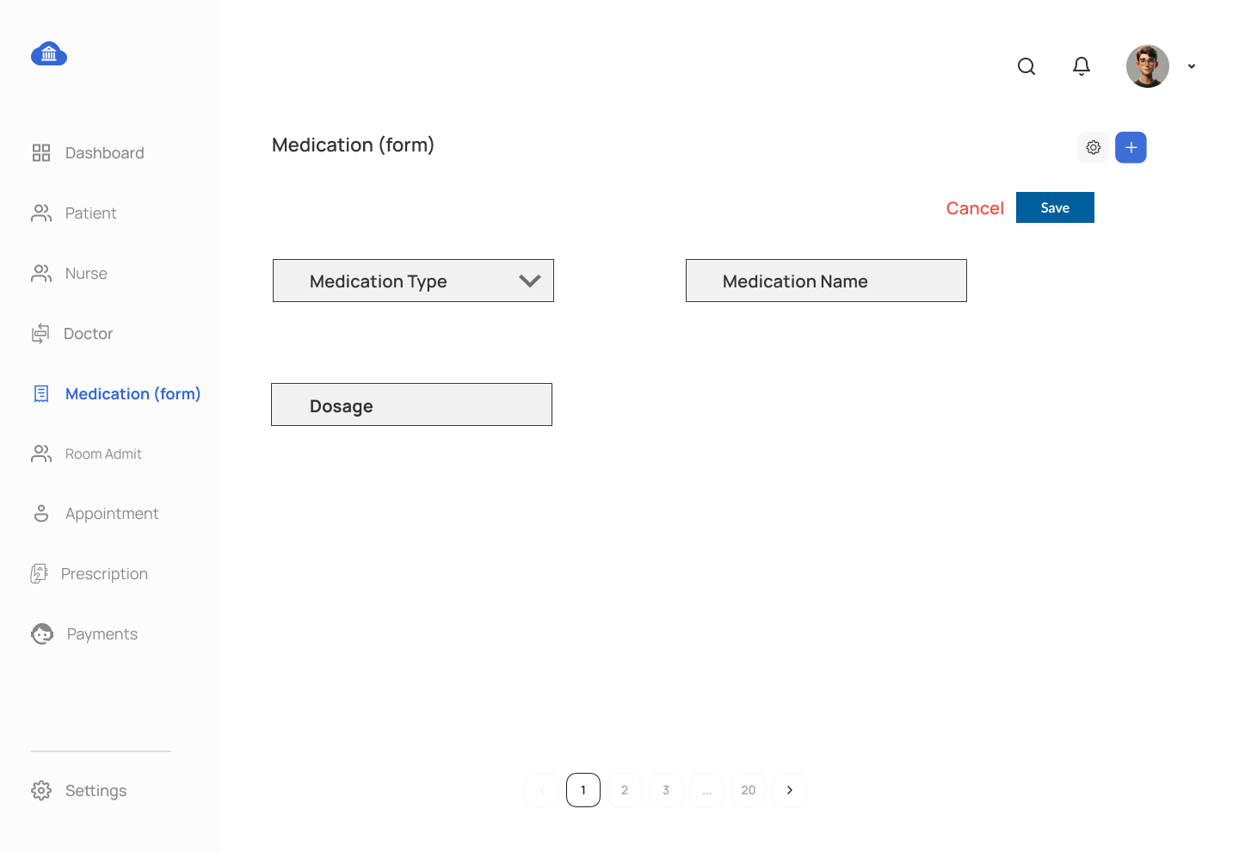Expand the profile dropdown arrow

[1192, 66]
